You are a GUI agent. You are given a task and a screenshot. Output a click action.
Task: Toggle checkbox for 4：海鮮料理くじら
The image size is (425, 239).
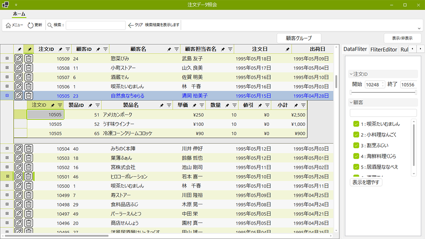pos(356,156)
